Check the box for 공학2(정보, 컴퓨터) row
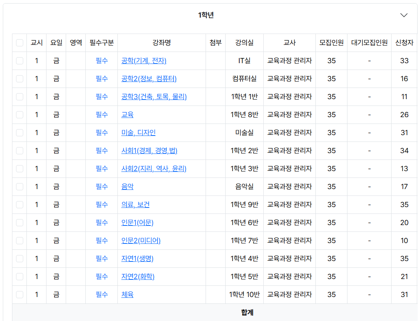The height and width of the screenshot is (321, 418). click(20, 79)
